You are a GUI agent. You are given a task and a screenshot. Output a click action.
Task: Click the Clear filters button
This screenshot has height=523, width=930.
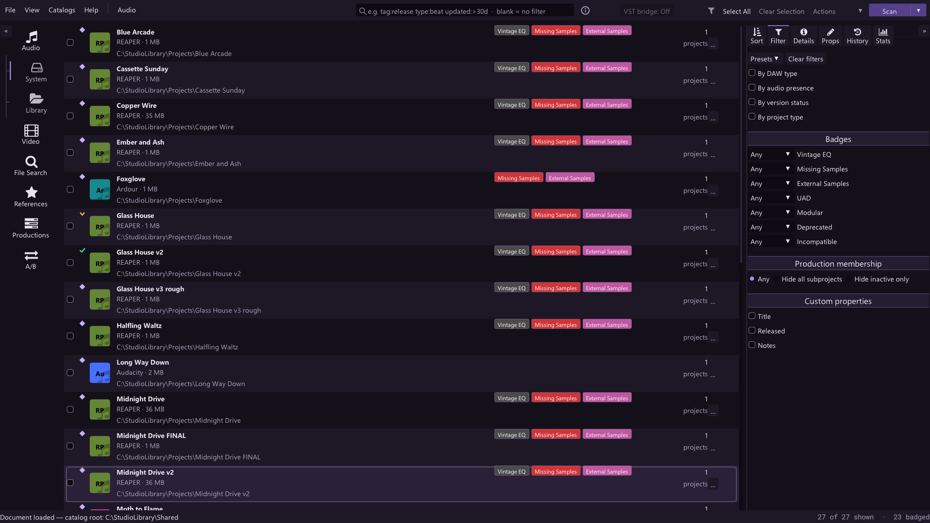coord(805,59)
